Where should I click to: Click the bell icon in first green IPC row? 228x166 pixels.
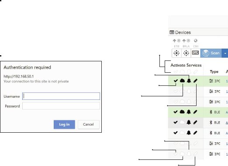189,81
